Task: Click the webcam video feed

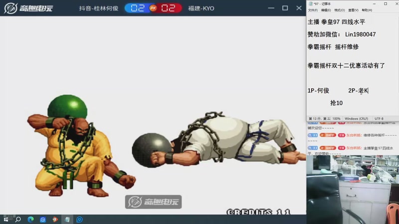Action: (x=353, y=190)
